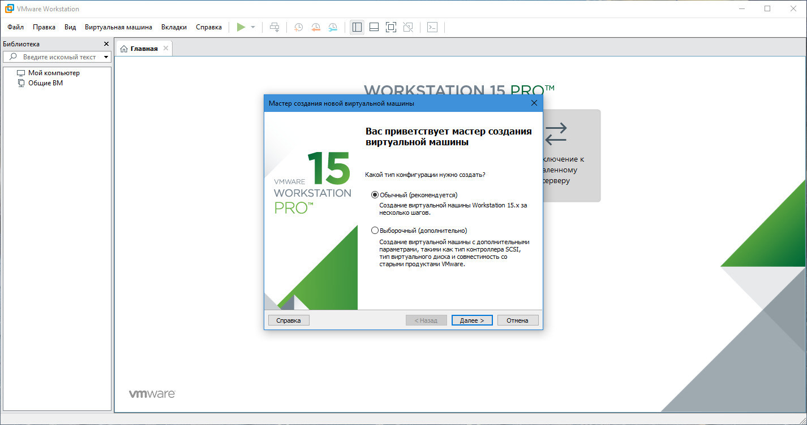
Task: Select Обычный (рекомендуется) radio option
Action: click(x=414, y=195)
